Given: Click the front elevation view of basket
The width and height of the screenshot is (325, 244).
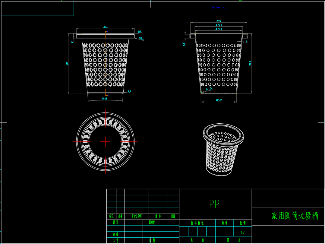Looking at the screenshot, I should pyautogui.click(x=105, y=64).
